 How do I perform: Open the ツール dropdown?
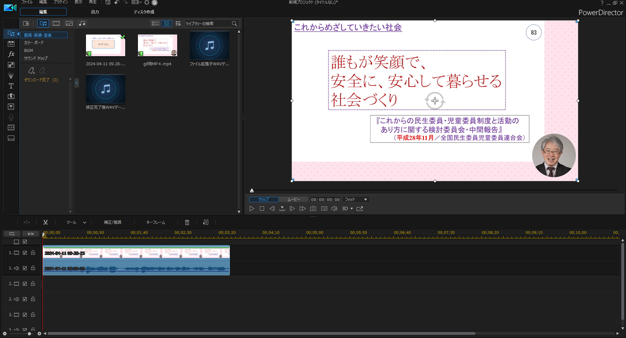tap(76, 222)
